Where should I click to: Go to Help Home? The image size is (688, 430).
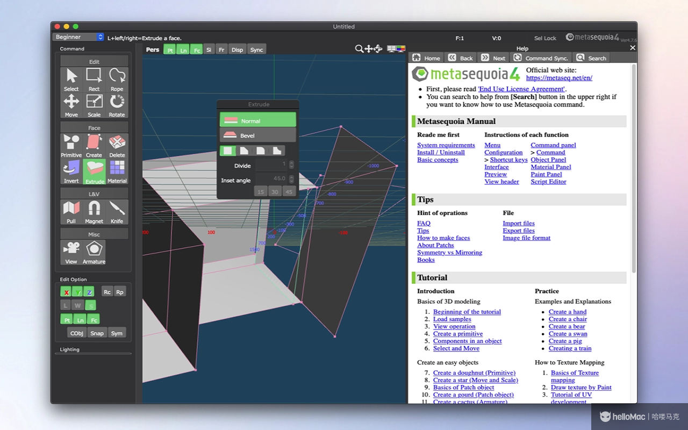[x=426, y=58]
